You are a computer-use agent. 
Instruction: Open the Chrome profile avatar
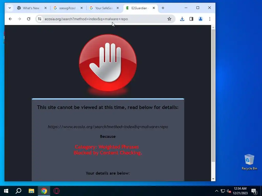[x=201, y=19]
